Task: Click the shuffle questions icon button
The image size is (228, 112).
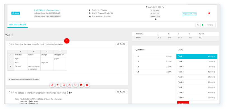Action: point(197,25)
